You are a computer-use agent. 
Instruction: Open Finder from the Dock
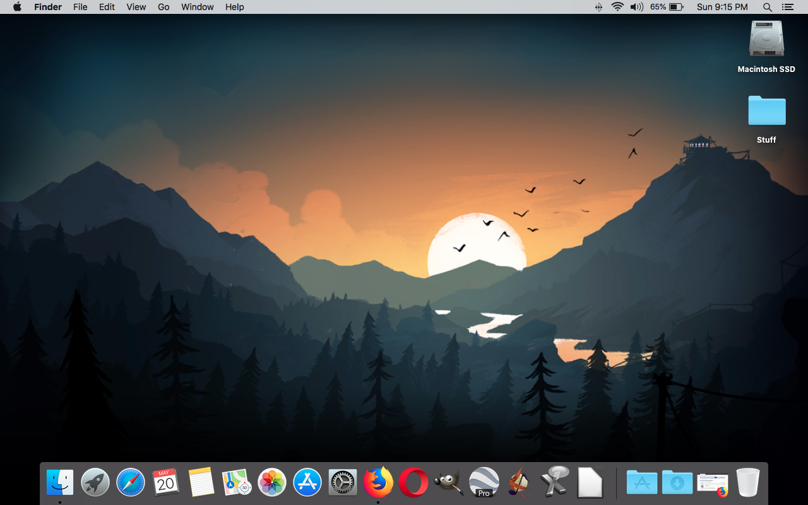[x=60, y=483]
